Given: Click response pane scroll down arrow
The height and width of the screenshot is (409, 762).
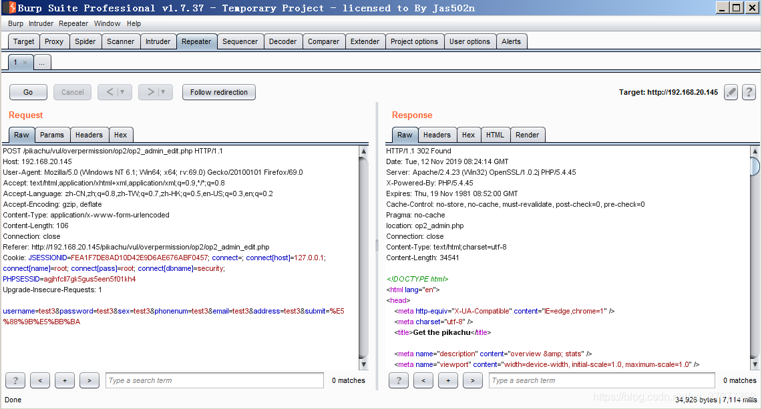Looking at the screenshot, I should (755, 364).
